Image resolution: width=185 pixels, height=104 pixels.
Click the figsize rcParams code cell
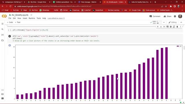pos(95,30)
